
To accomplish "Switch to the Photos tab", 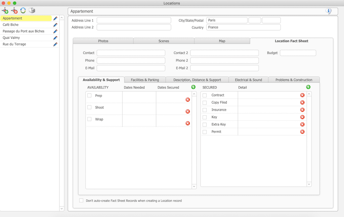I will tap(103, 41).
